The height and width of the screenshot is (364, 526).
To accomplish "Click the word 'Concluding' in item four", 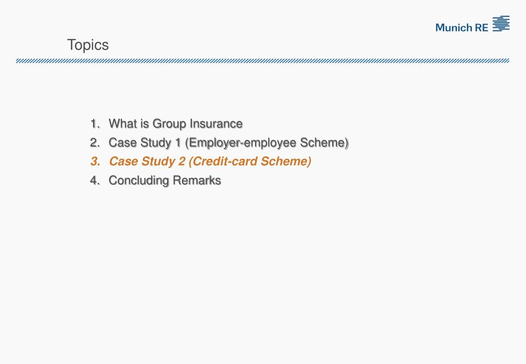I will pos(139,181).
